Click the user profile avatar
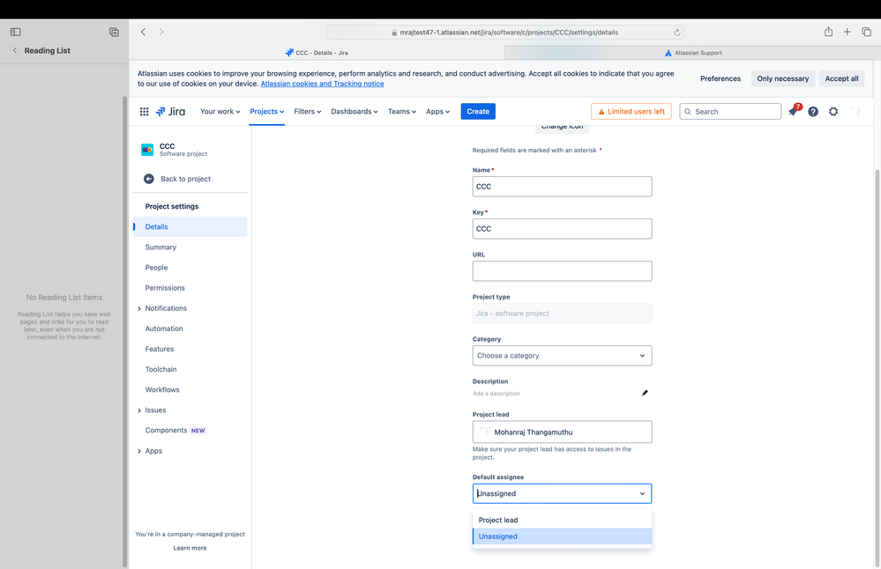This screenshot has width=881, height=569. 855,112
